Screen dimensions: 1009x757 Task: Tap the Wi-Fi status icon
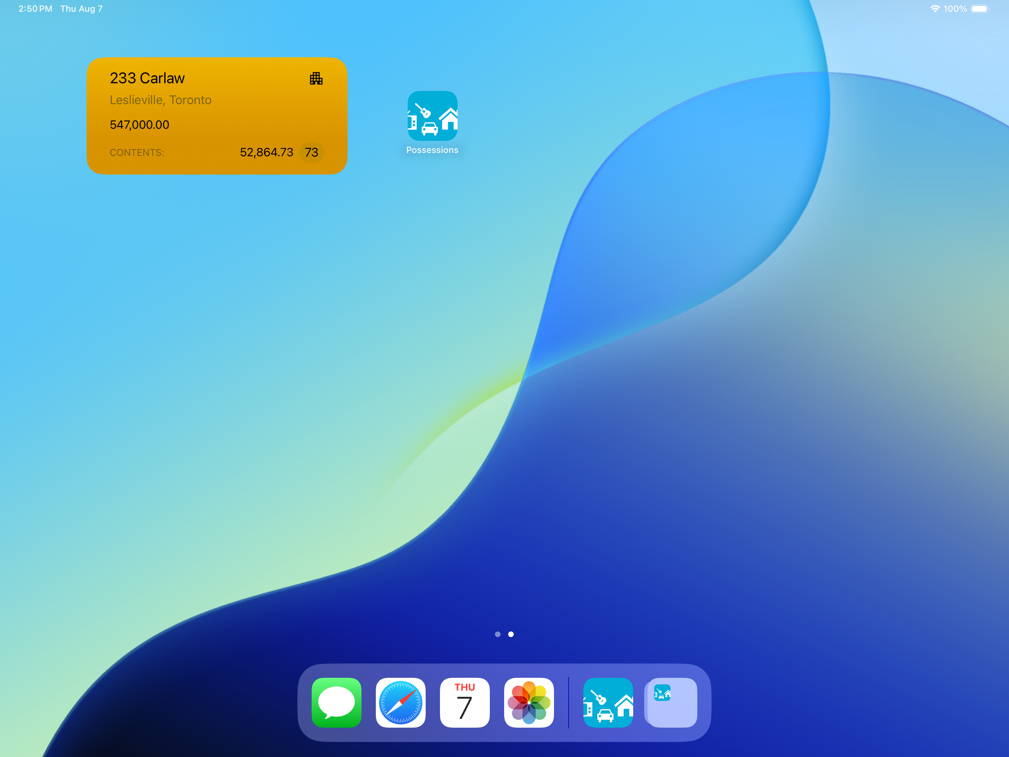tap(935, 9)
